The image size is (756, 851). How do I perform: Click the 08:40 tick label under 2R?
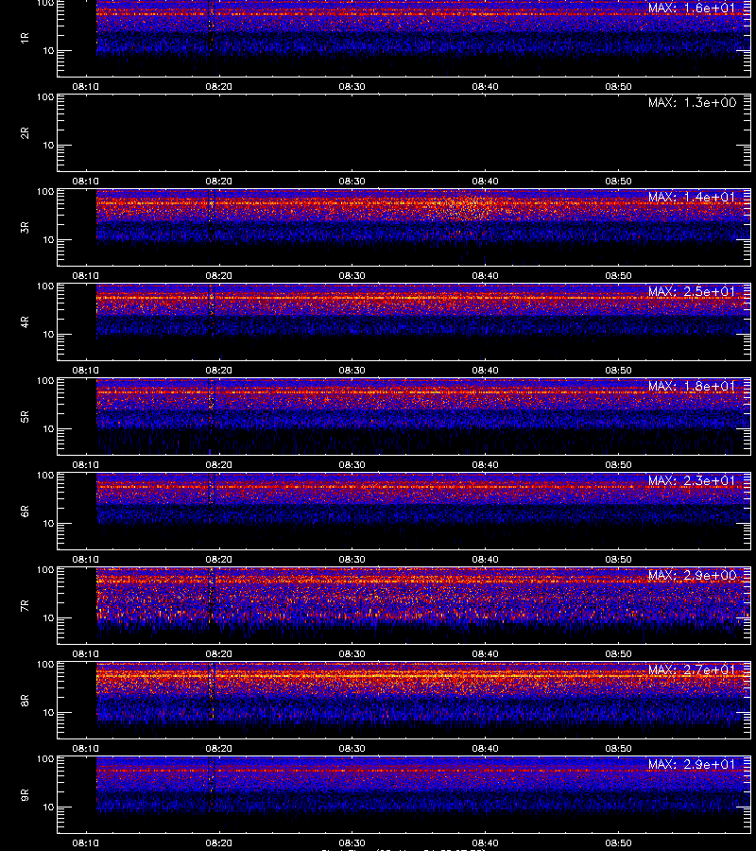tap(486, 182)
